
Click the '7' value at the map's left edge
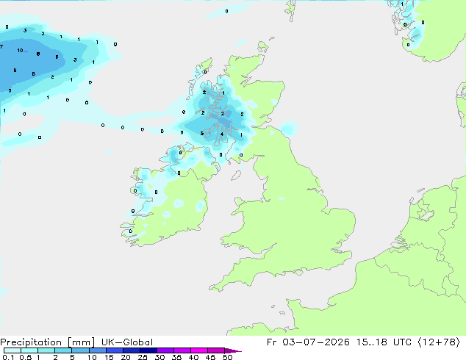[x=1, y=46]
